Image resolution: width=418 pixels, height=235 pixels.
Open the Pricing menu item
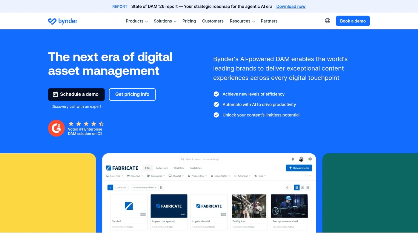coord(189,21)
